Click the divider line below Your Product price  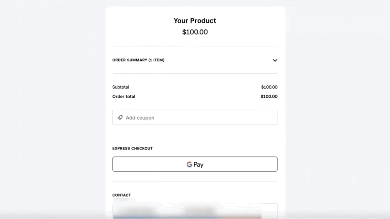tap(195, 46)
